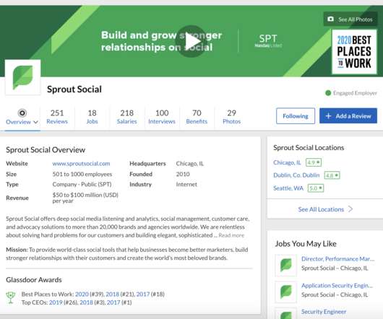The height and width of the screenshot is (319, 383).
Task: Click the 4.9 rating badge for Chicago
Action: [x=314, y=162]
